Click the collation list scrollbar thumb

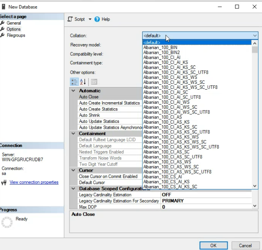click(x=255, y=50)
